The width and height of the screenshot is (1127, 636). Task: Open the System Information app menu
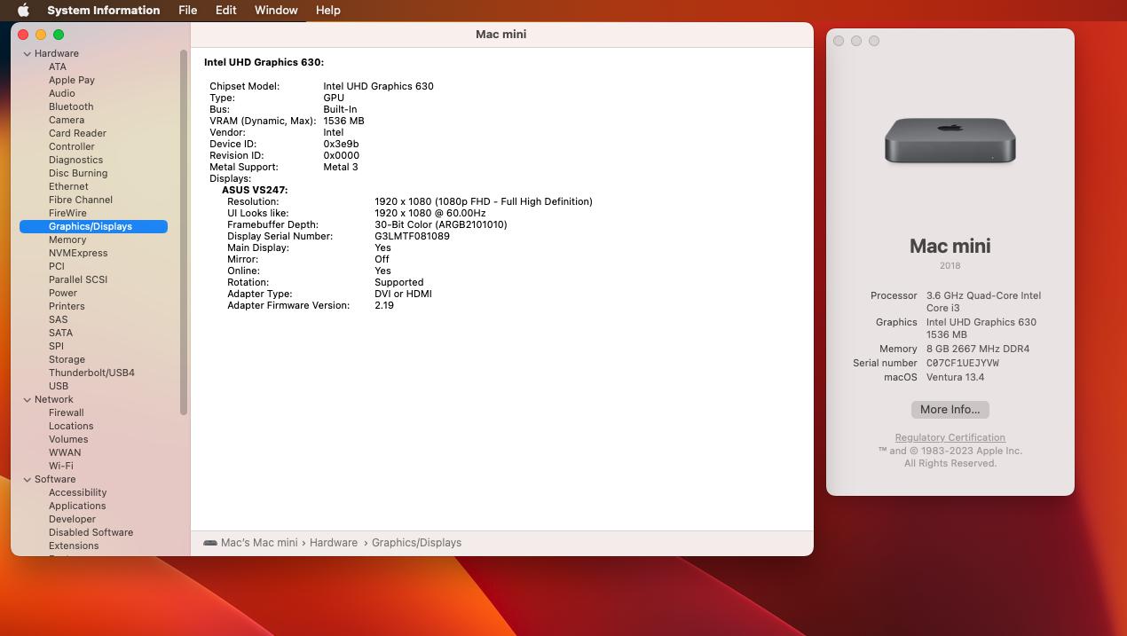(x=104, y=11)
